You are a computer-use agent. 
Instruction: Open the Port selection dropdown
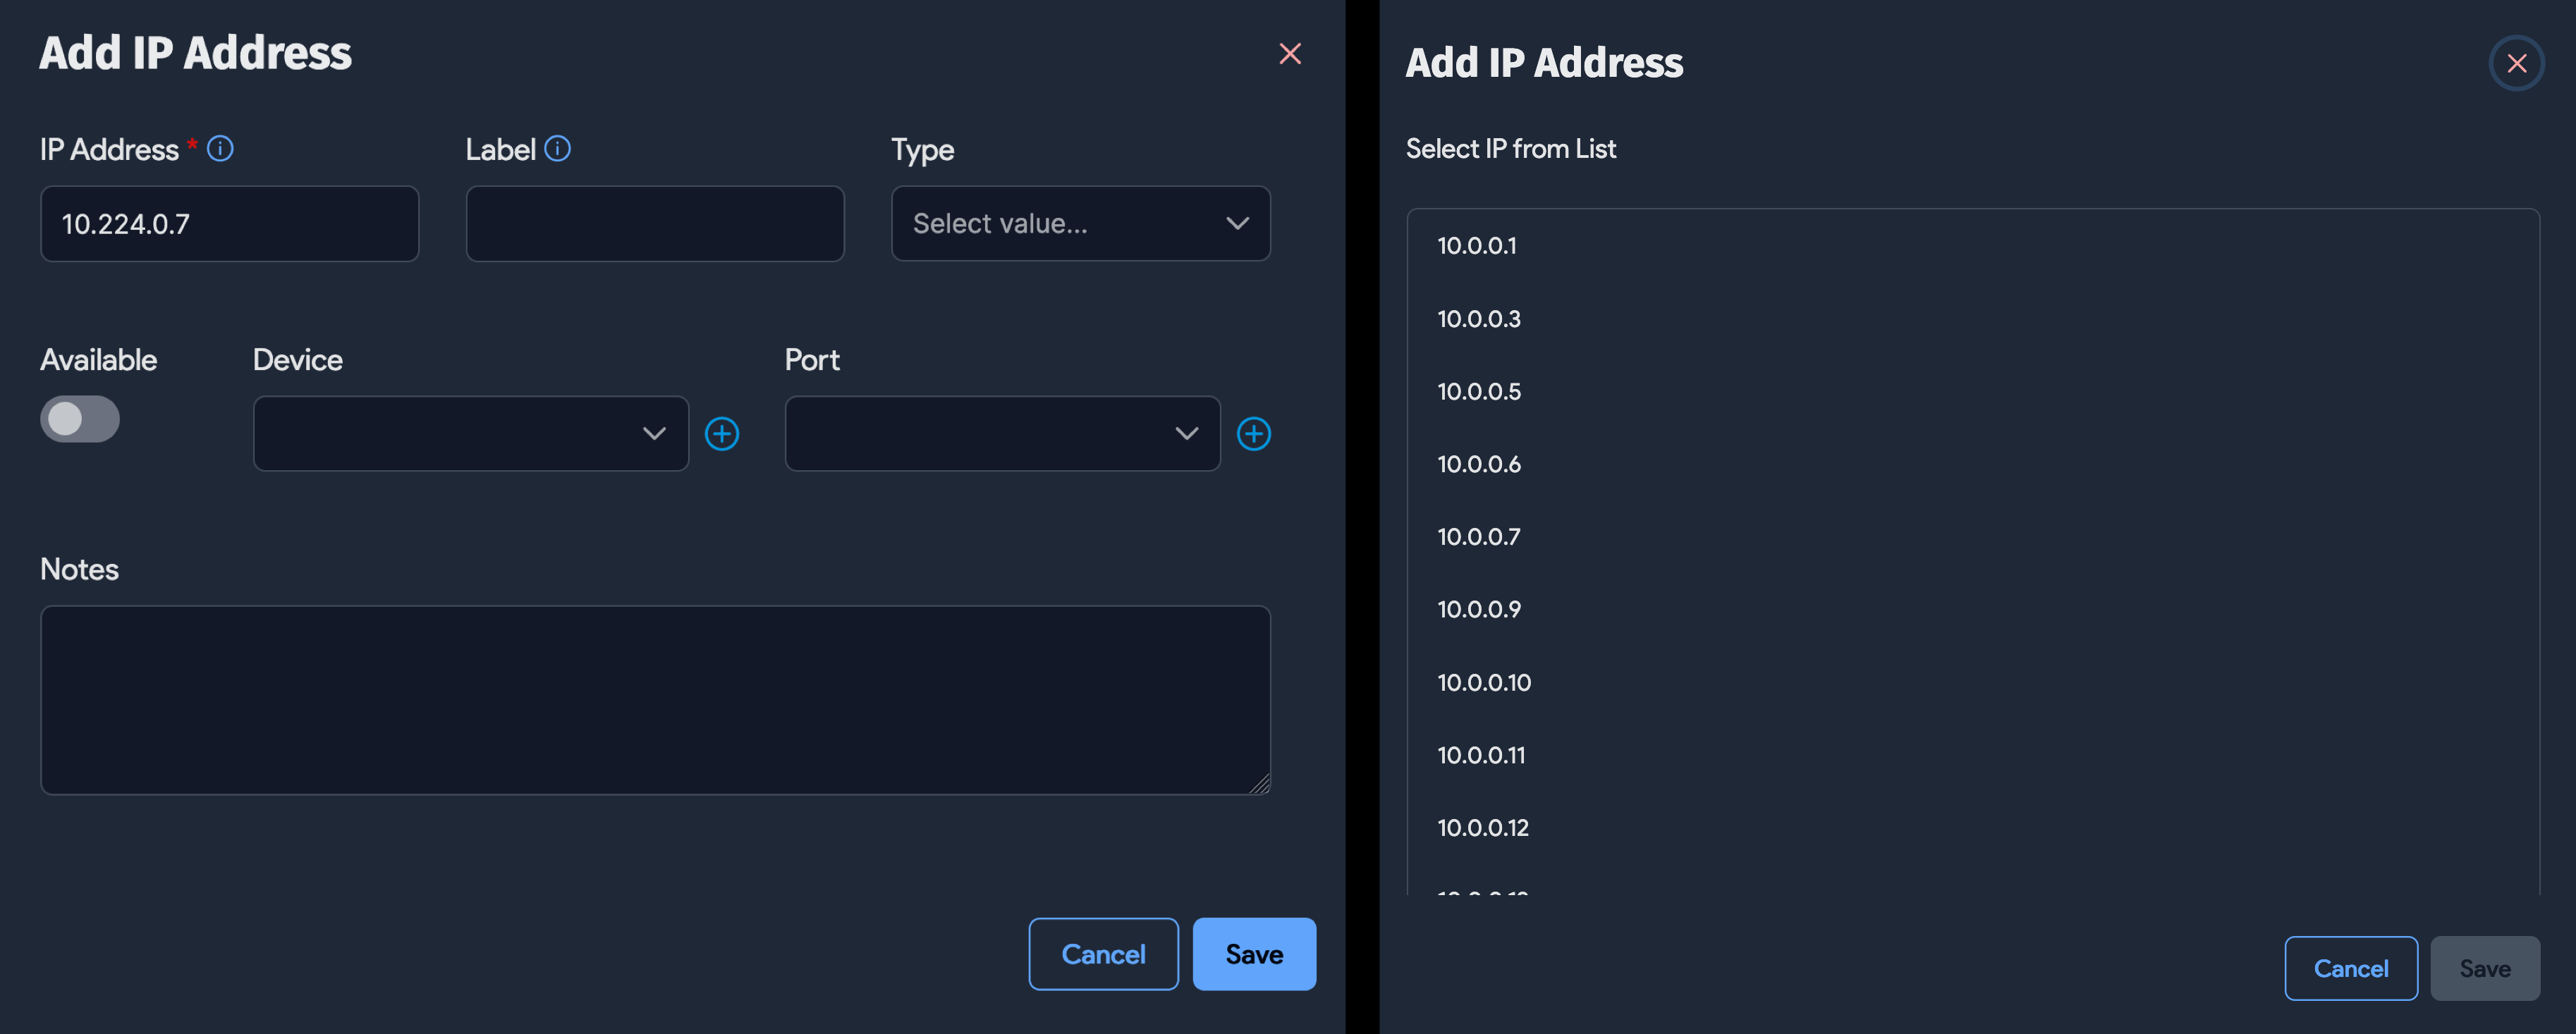point(1002,433)
